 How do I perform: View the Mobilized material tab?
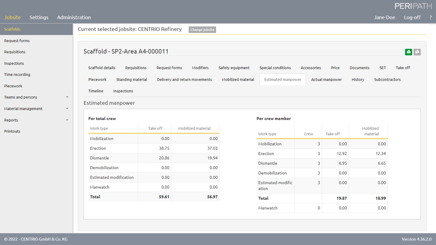pyautogui.click(x=237, y=79)
